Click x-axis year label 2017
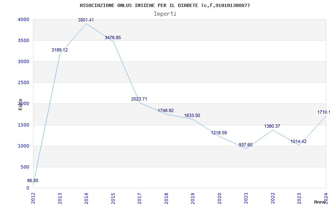The width and height of the screenshot is (330, 206). coord(139,198)
